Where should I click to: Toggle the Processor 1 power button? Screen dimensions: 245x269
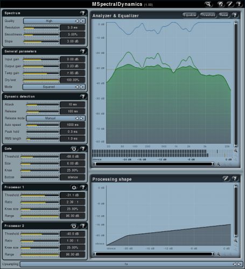click(x=74, y=187)
